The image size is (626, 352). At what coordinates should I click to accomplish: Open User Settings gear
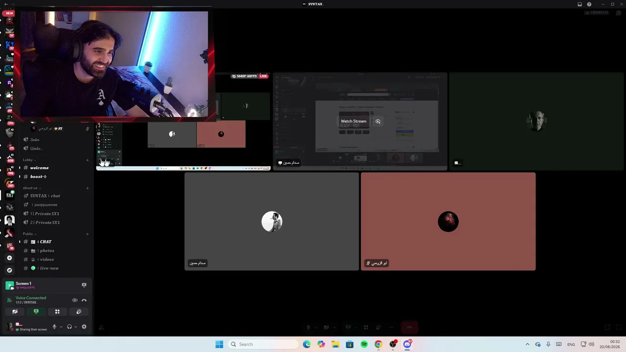click(x=84, y=327)
